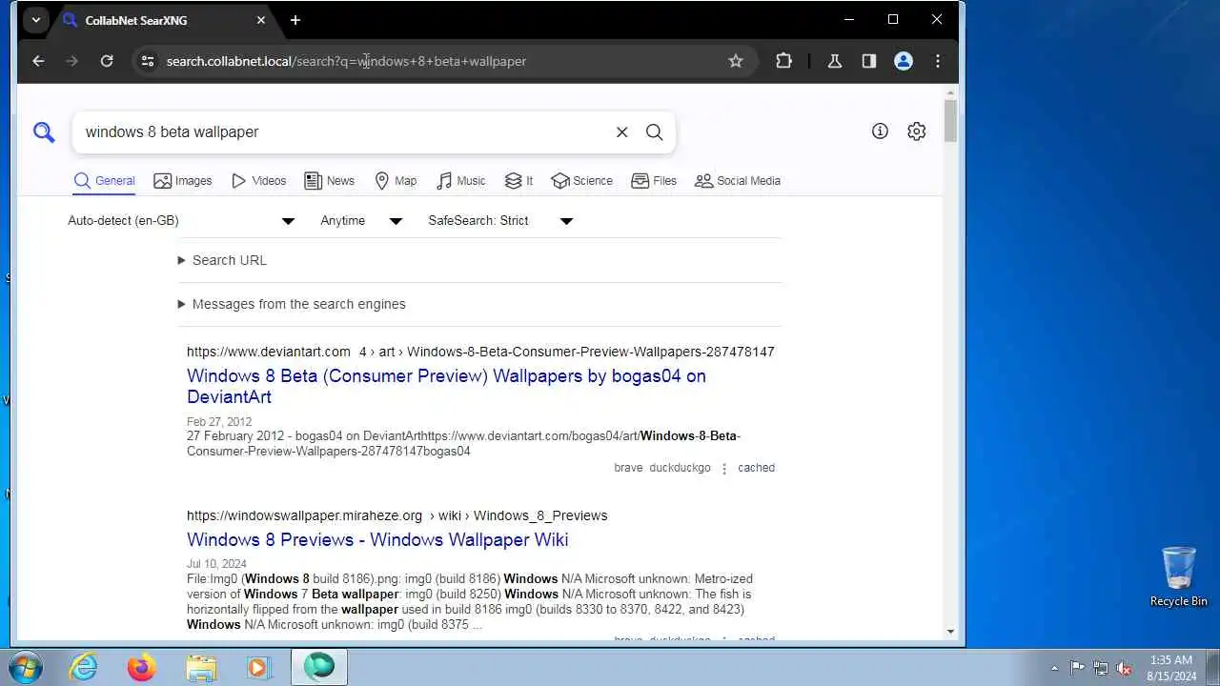Viewport: 1220px width, 686px height.
Task: Open Windows 8 Previews Wallpaper Wiki result
Action: pyautogui.click(x=377, y=540)
